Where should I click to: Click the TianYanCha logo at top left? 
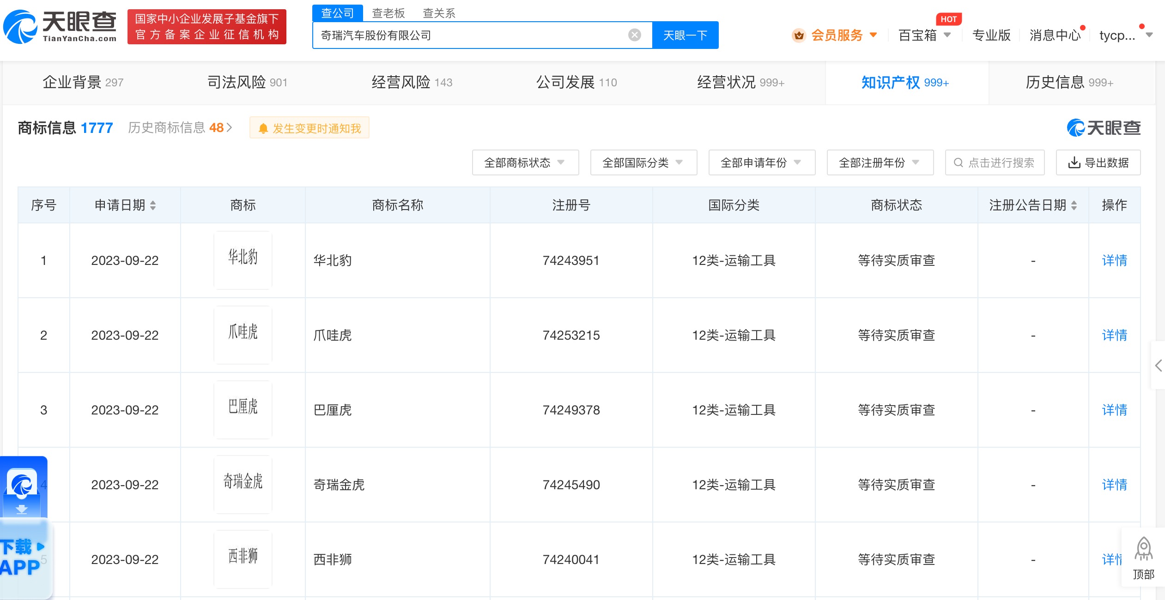point(60,27)
